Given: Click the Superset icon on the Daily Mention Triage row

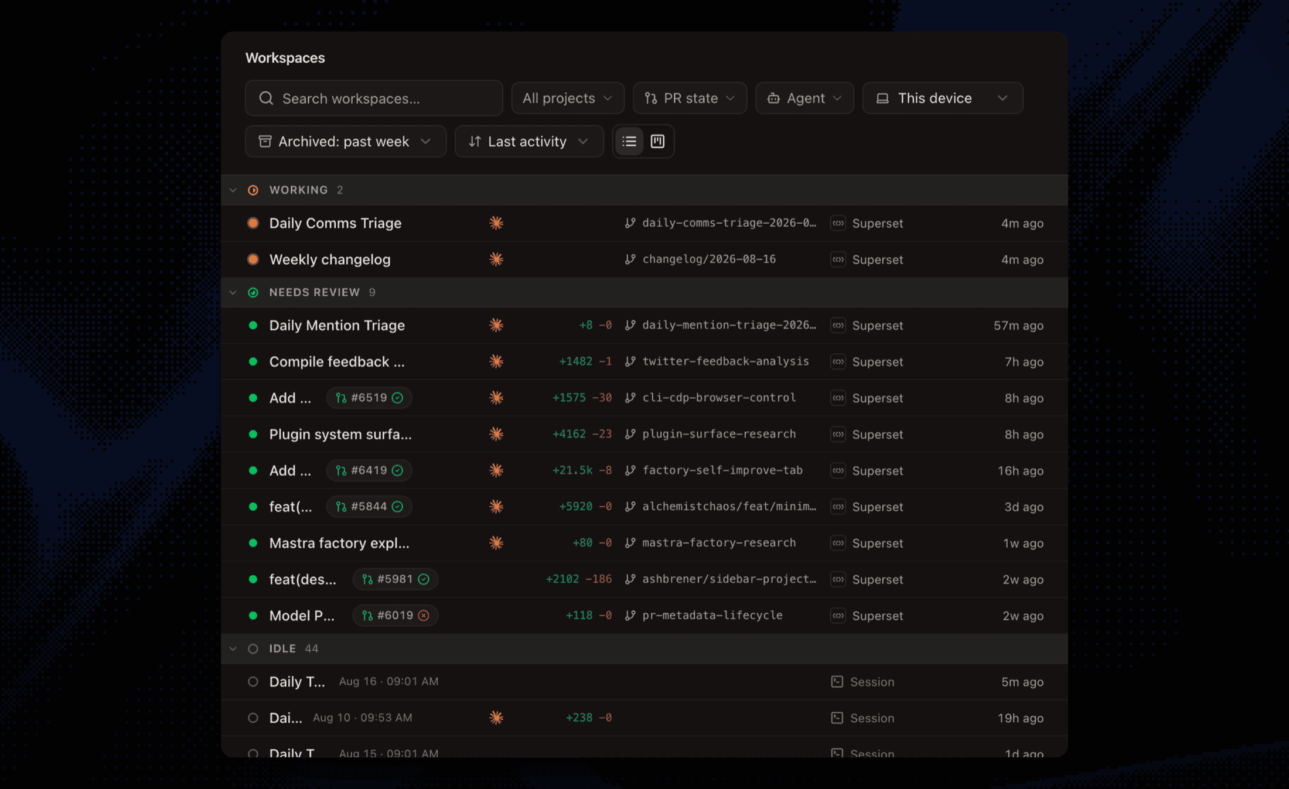Looking at the screenshot, I should [x=838, y=325].
